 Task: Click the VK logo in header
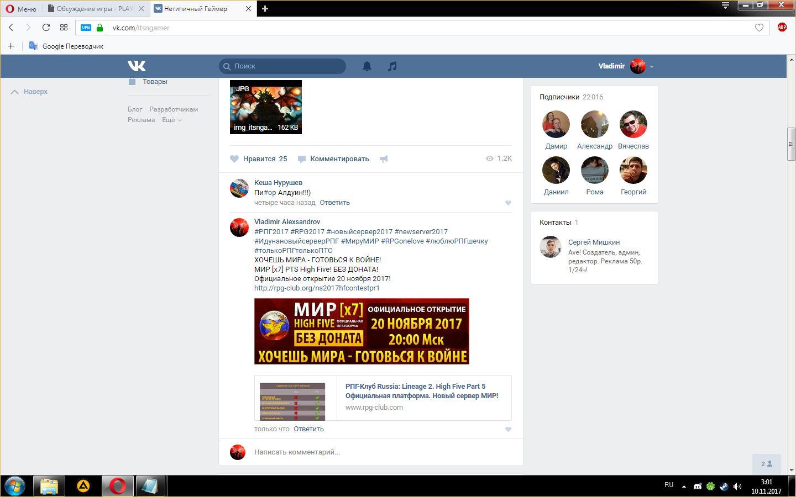point(137,66)
